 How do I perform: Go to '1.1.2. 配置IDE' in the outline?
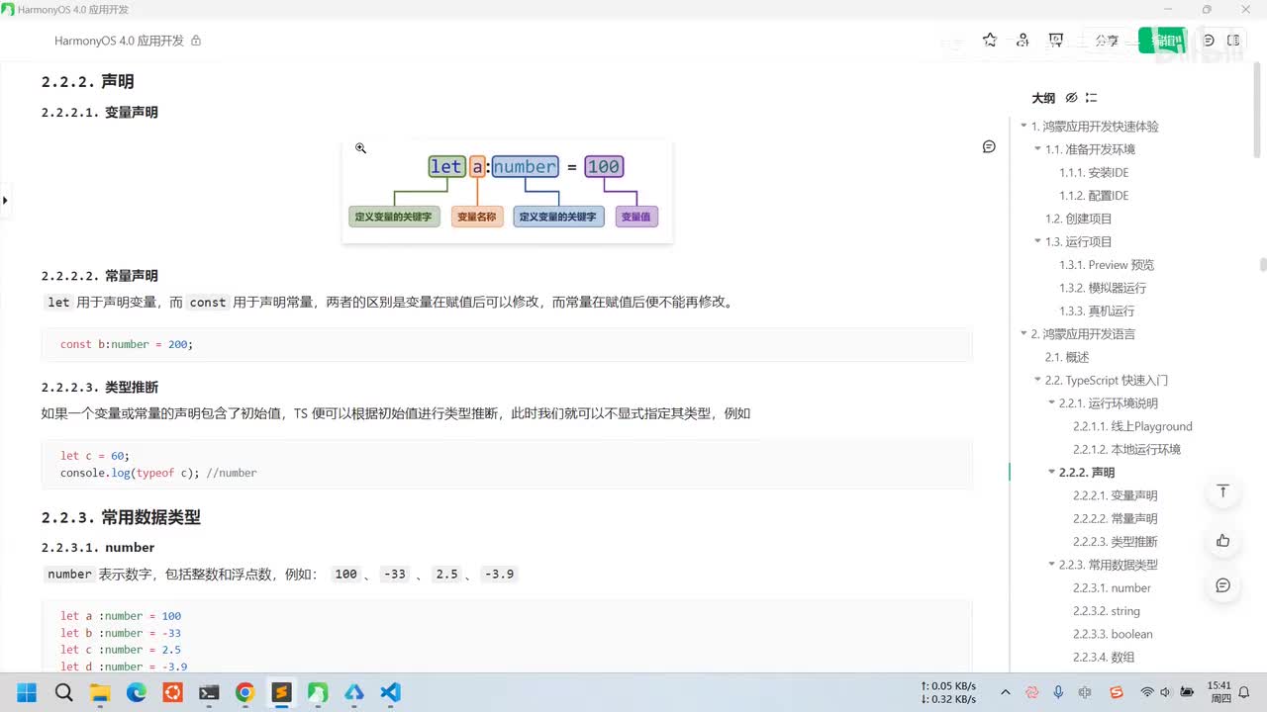(x=1094, y=196)
